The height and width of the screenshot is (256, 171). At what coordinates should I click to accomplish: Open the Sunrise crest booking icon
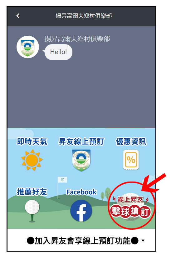pos(81,160)
